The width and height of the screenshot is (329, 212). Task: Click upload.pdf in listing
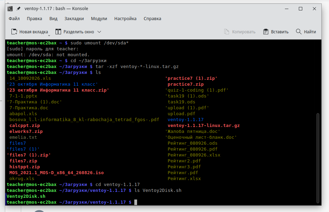pos(181,114)
